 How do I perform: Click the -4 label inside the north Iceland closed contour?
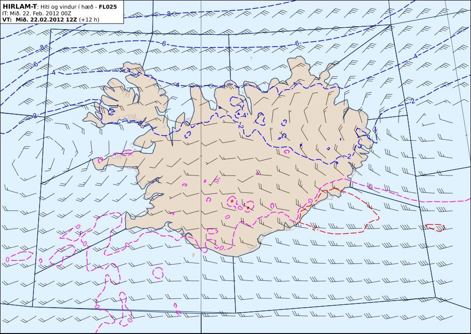pos(244,115)
